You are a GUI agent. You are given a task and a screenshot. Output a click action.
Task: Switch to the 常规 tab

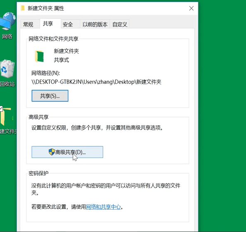tap(28, 24)
